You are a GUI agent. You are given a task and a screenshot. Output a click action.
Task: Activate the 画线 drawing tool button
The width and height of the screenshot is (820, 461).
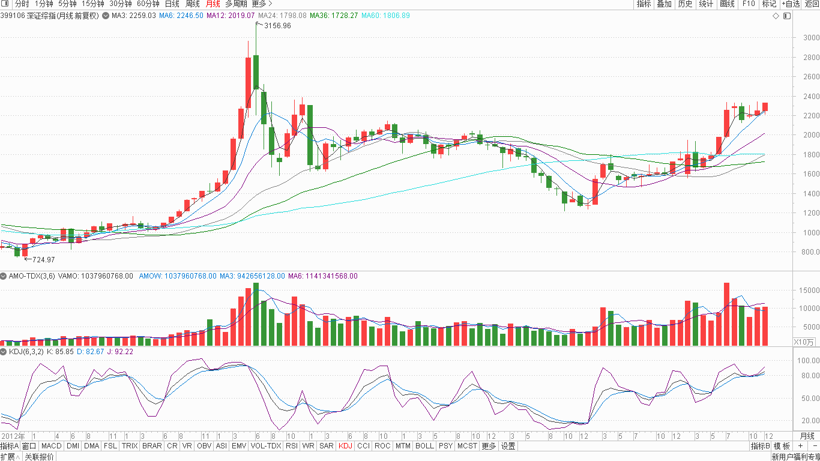pyautogui.click(x=727, y=4)
